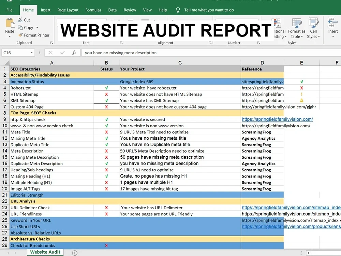Click the sheet tab next-sheet arrow
The width and height of the screenshot is (341, 256).
pos(15,253)
